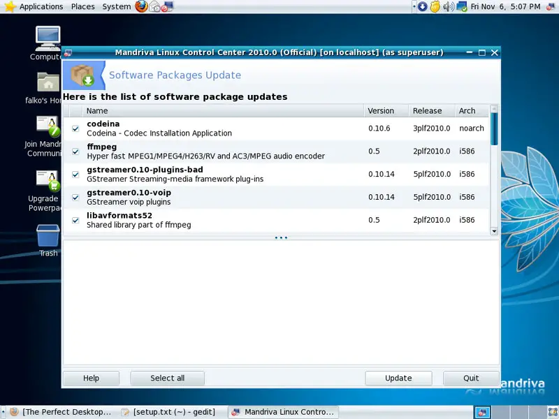This screenshot has width=559, height=419.
Task: Select the first workspace in the switcher
Action: click(x=481, y=412)
